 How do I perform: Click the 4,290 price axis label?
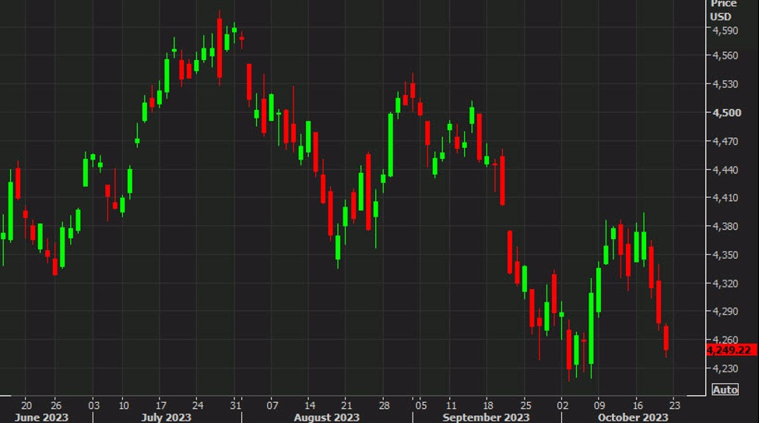pyautogui.click(x=725, y=312)
